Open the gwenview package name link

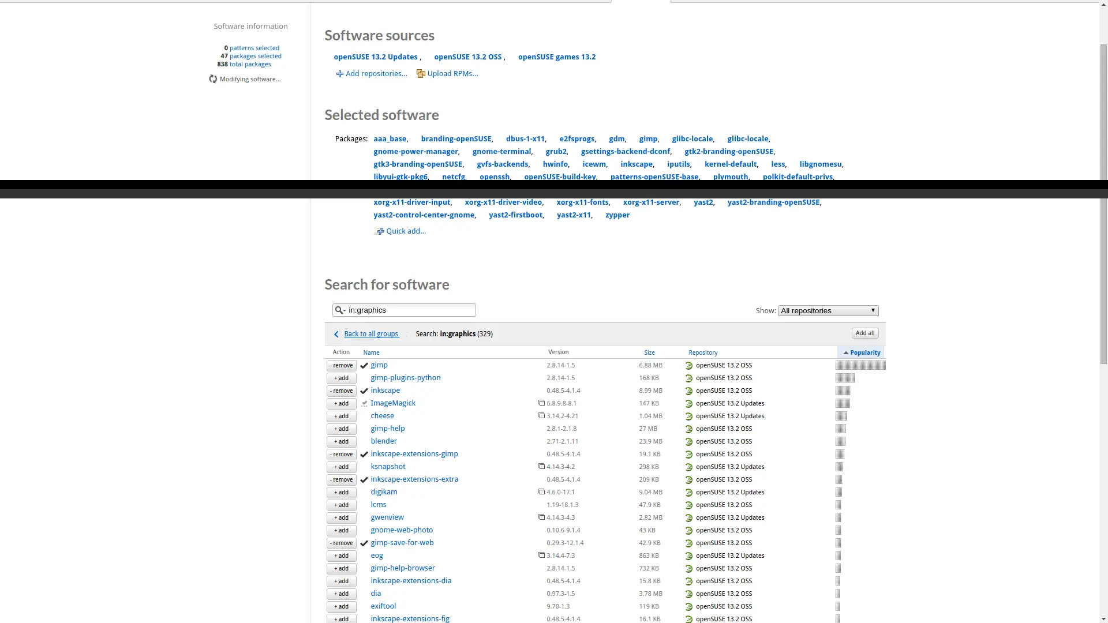pyautogui.click(x=387, y=517)
